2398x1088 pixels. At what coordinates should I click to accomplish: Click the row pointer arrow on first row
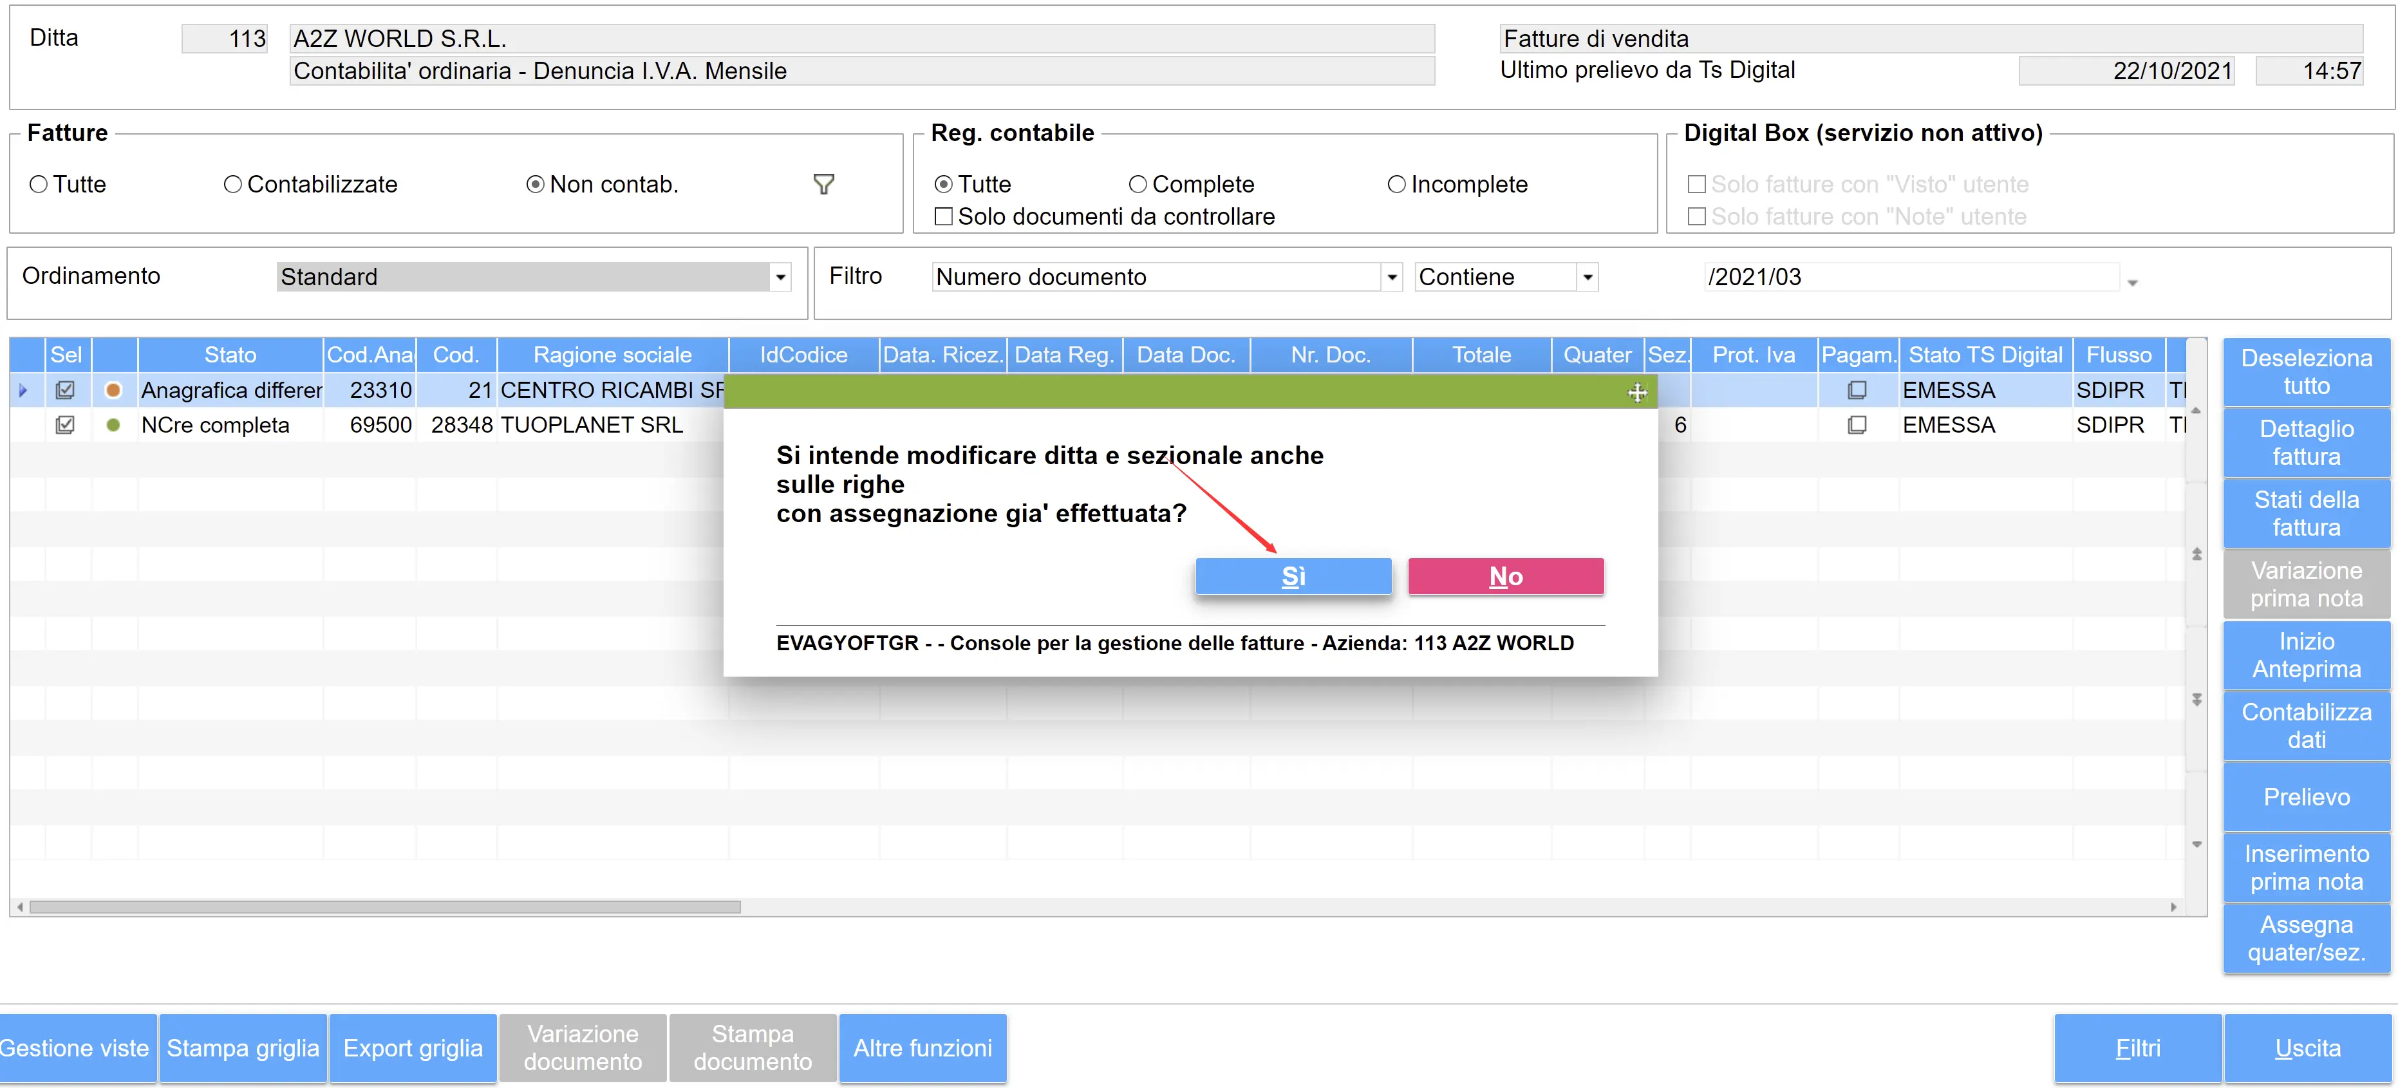tap(23, 390)
